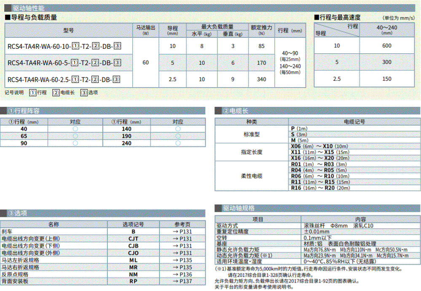The image size is (421, 291).
Task: Click the stroke range cell 40~90 / 140~240
Action: [x=290, y=63]
